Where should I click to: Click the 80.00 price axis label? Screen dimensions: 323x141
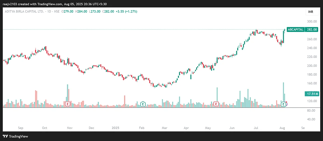(311, 110)
